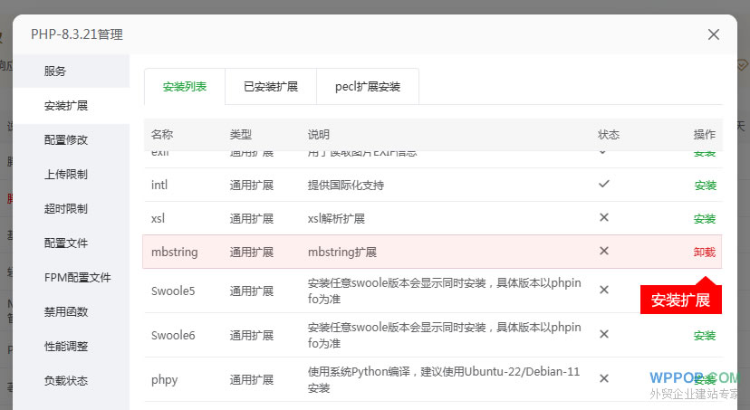This screenshot has height=410, width=750.
Task: Click the X status icon for phpy
Action: pyautogui.click(x=604, y=378)
